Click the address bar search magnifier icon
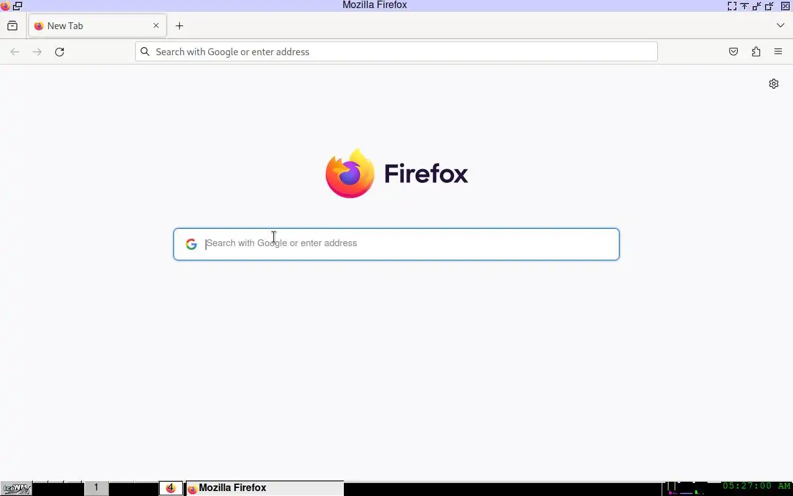The height and width of the screenshot is (496, 793). tap(145, 51)
